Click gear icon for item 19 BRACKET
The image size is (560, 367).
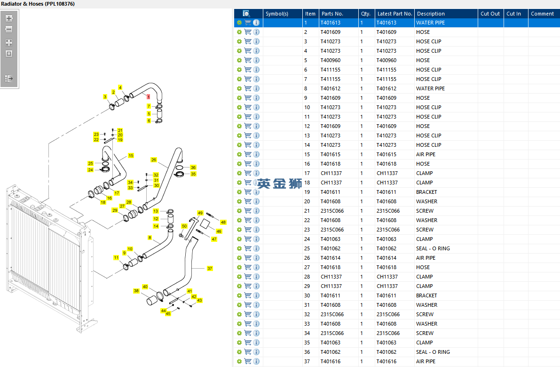[x=239, y=192]
